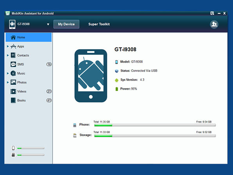Screen dimensions: 233x175
Task: Click the Storage usage bar
Action: coord(155,136)
